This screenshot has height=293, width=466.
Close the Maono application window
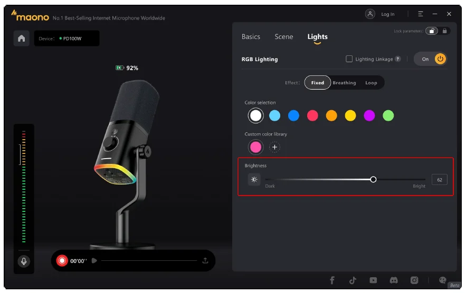pos(449,14)
